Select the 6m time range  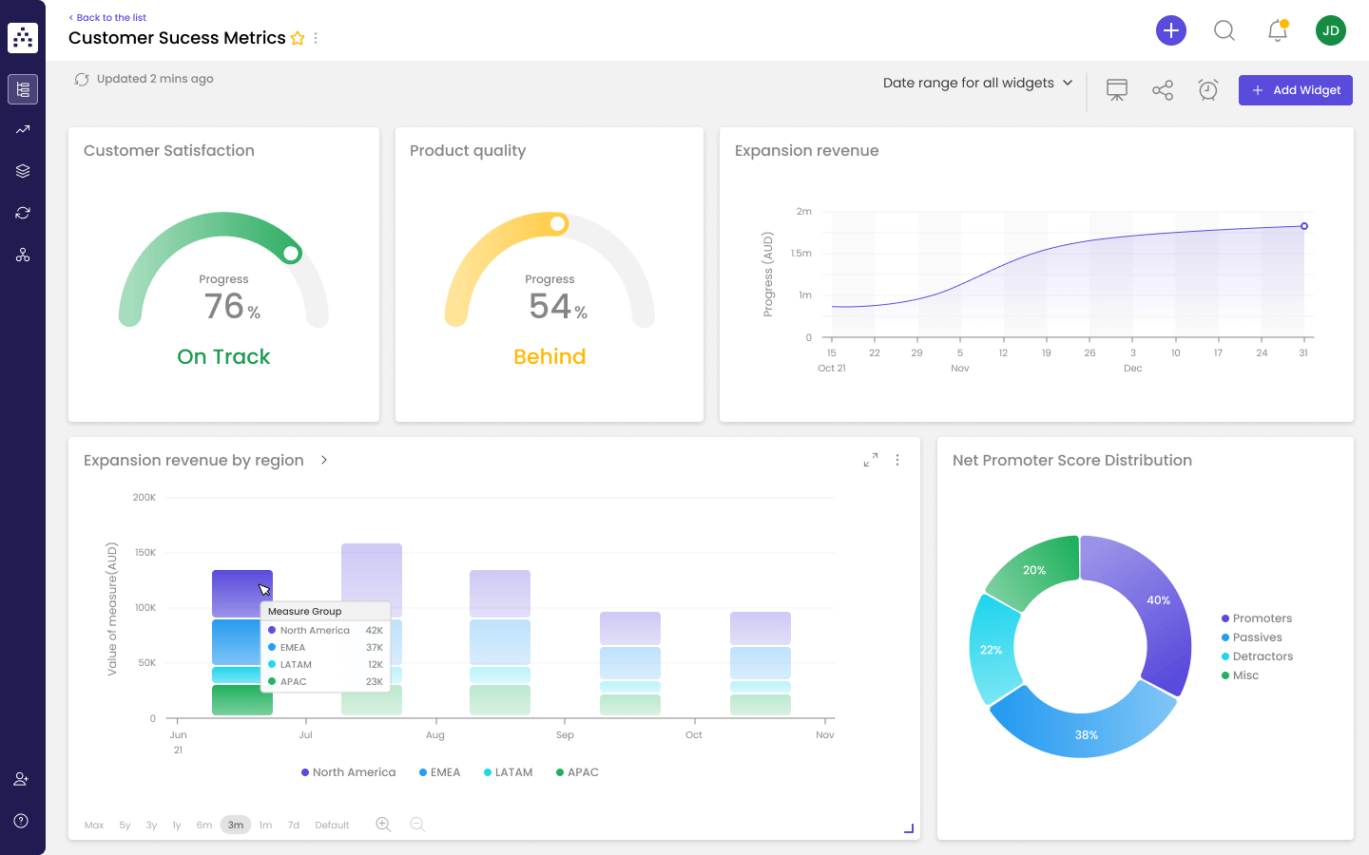pyautogui.click(x=204, y=825)
